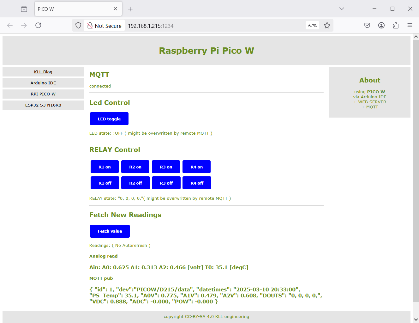Click the page scrollbar up arrow

(x=416, y=37)
